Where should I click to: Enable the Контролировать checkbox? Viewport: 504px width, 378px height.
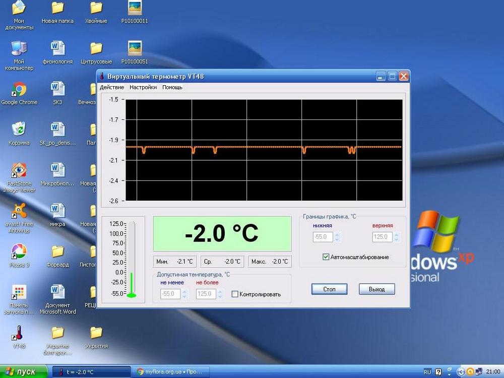tap(235, 294)
